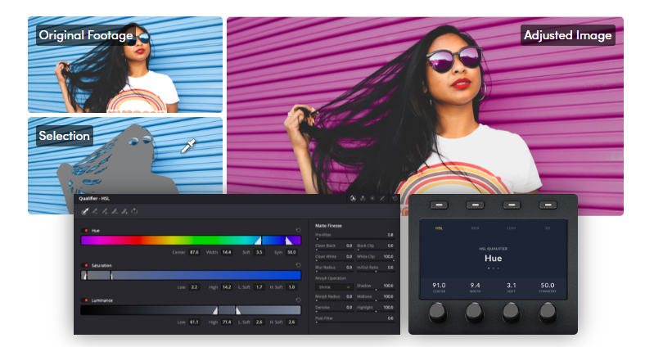Image resolution: width=645 pixels, height=347 pixels.
Task: Click the Selection preview thumbnail
Action: 125,164
